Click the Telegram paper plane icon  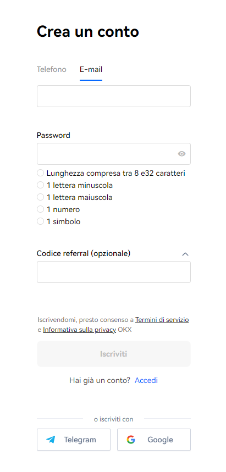tap(51, 440)
